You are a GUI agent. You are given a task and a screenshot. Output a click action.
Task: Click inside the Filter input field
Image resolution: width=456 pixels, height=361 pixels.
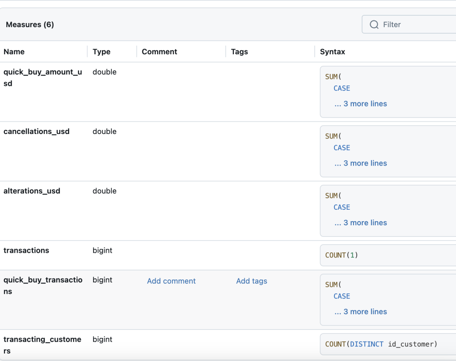pyautogui.click(x=410, y=24)
